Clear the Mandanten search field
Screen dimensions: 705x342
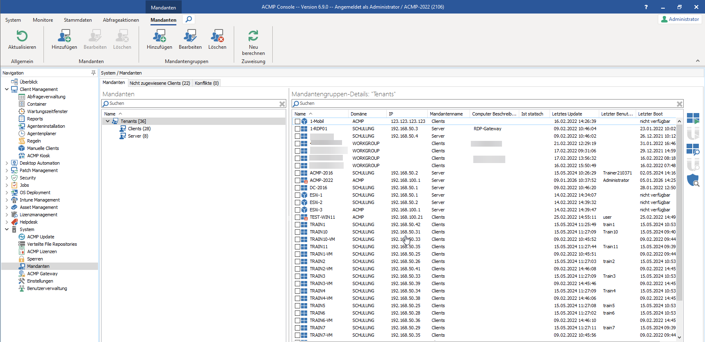(x=282, y=104)
